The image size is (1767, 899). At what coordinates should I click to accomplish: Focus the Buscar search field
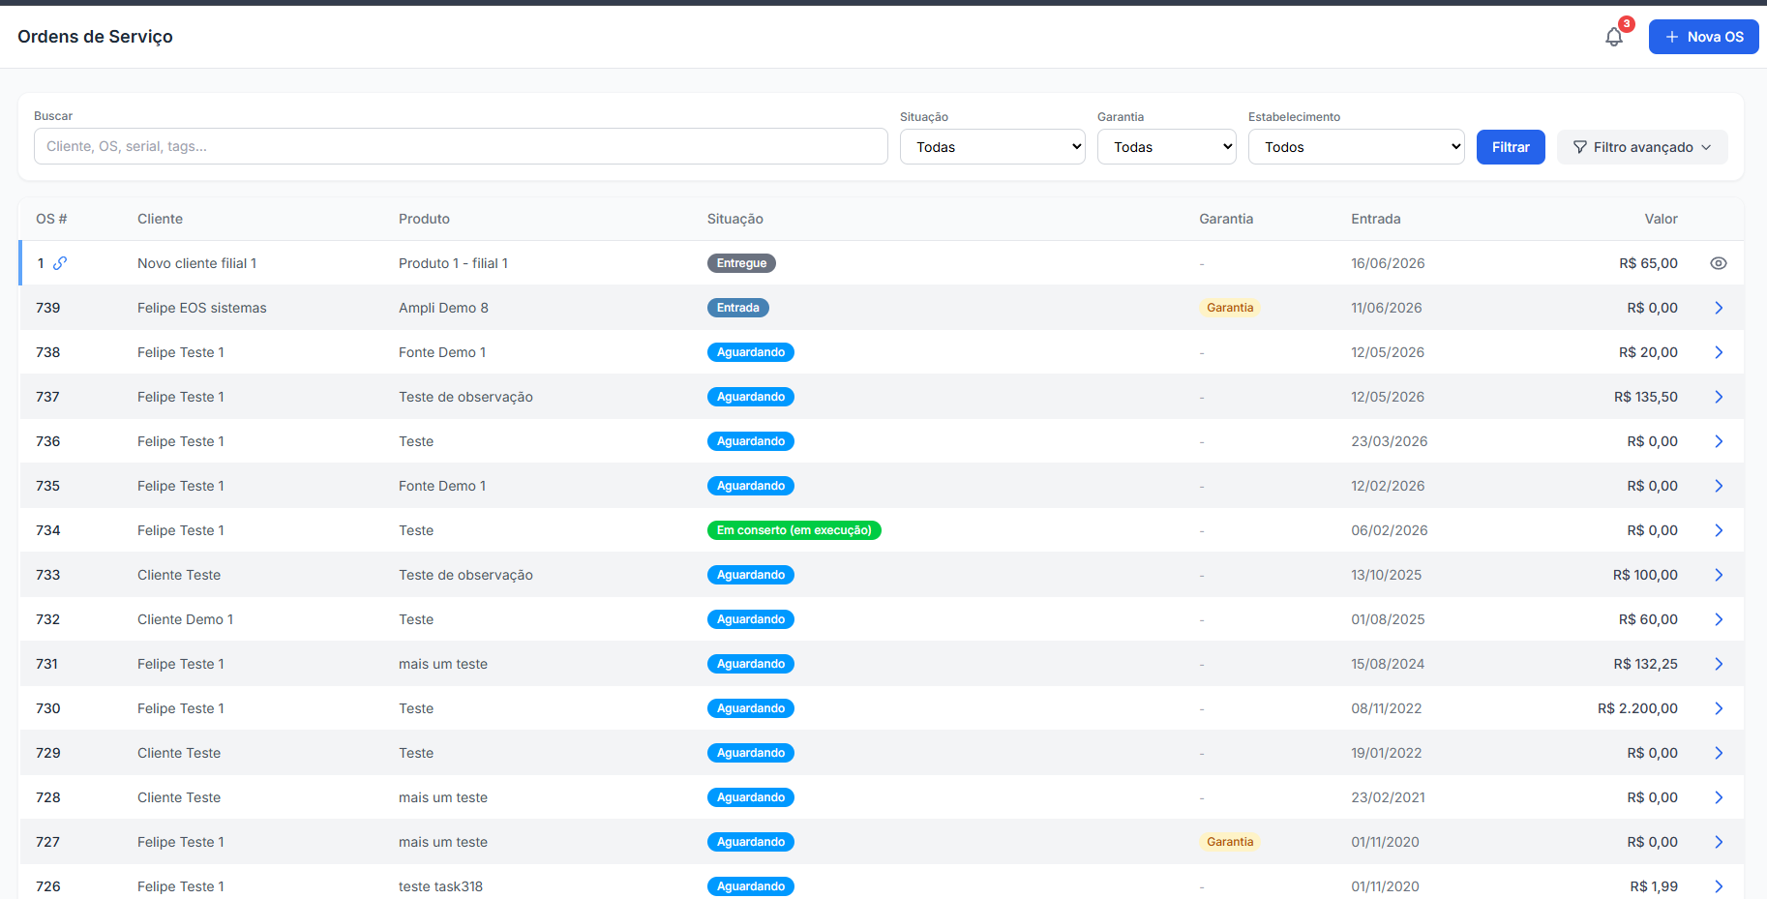461,146
